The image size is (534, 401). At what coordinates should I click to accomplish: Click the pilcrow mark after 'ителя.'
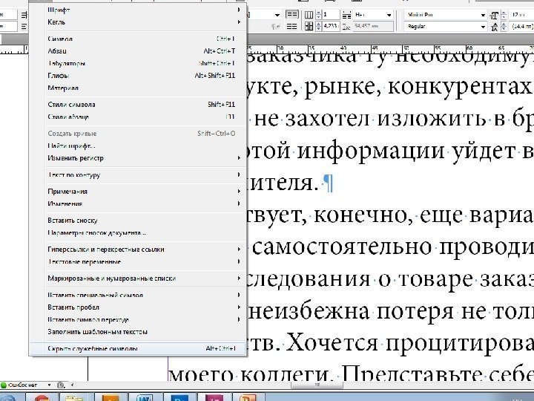(328, 183)
